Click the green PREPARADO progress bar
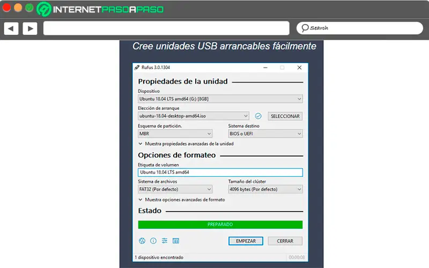This screenshot has height=268, width=429. click(220, 225)
